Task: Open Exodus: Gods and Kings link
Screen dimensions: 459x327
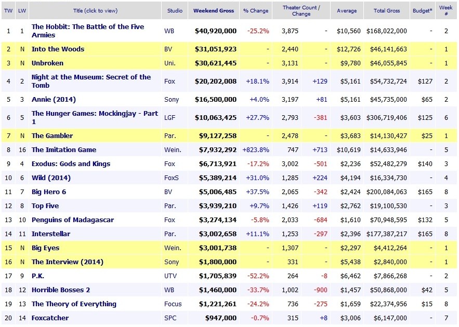Action: 71,163
